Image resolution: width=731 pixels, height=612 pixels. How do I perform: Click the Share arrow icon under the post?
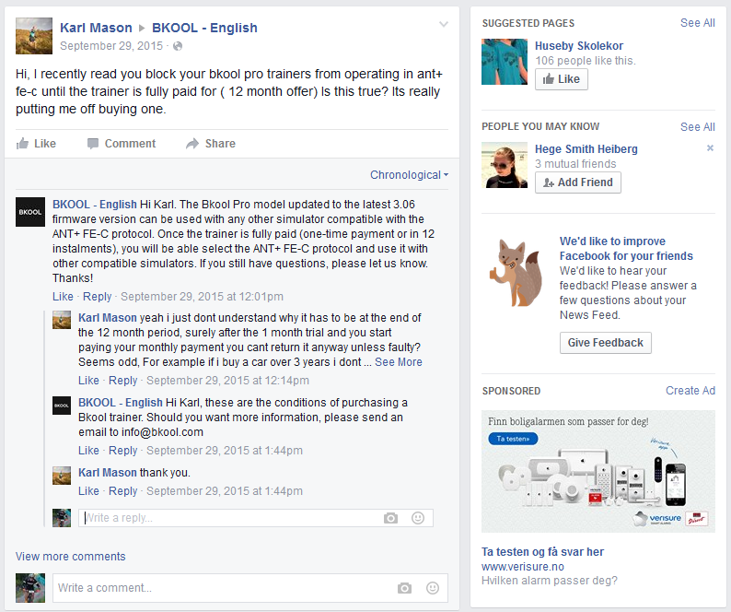tap(192, 143)
